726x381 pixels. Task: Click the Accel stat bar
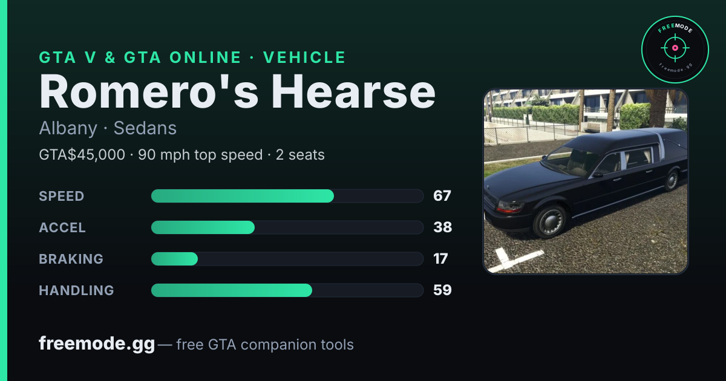287,227
